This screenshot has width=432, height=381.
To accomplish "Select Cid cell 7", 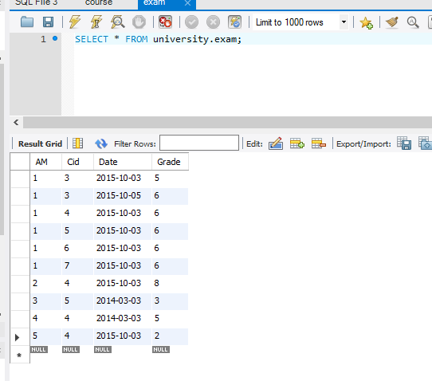I will [x=77, y=266].
